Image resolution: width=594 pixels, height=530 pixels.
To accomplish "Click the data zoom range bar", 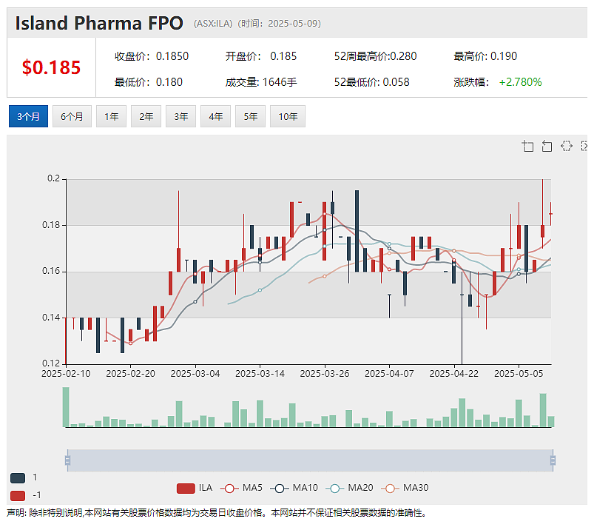I will tap(310, 460).
